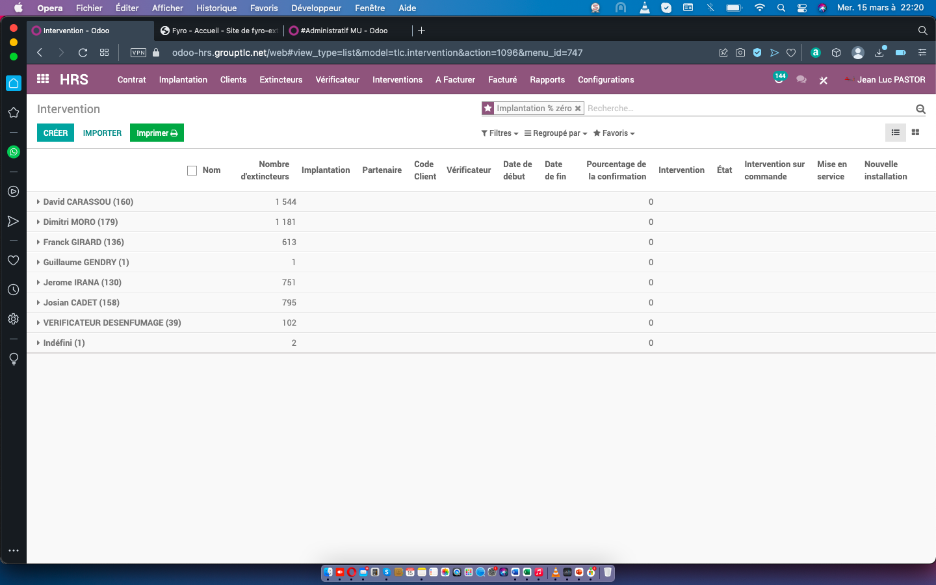Open the Extincteurs menu
The width and height of the screenshot is (936, 585).
(281, 80)
